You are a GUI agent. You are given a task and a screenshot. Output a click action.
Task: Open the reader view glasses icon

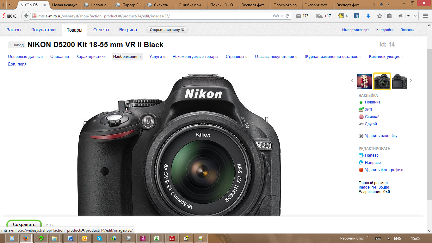(276, 16)
